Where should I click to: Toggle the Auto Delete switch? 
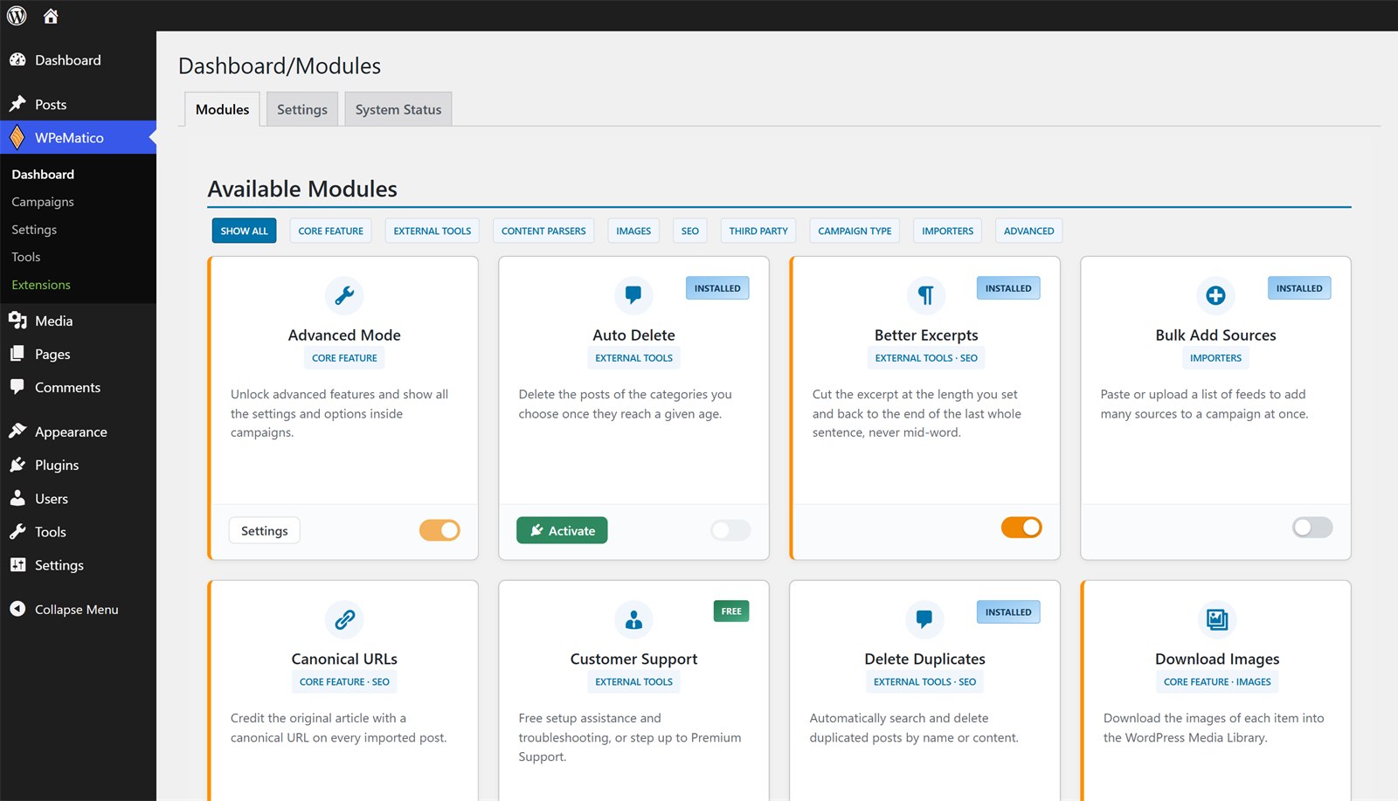coord(730,530)
